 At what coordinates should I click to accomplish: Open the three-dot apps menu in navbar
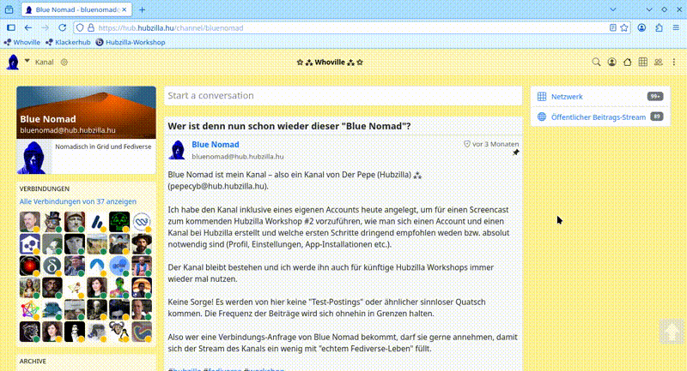pyautogui.click(x=674, y=63)
